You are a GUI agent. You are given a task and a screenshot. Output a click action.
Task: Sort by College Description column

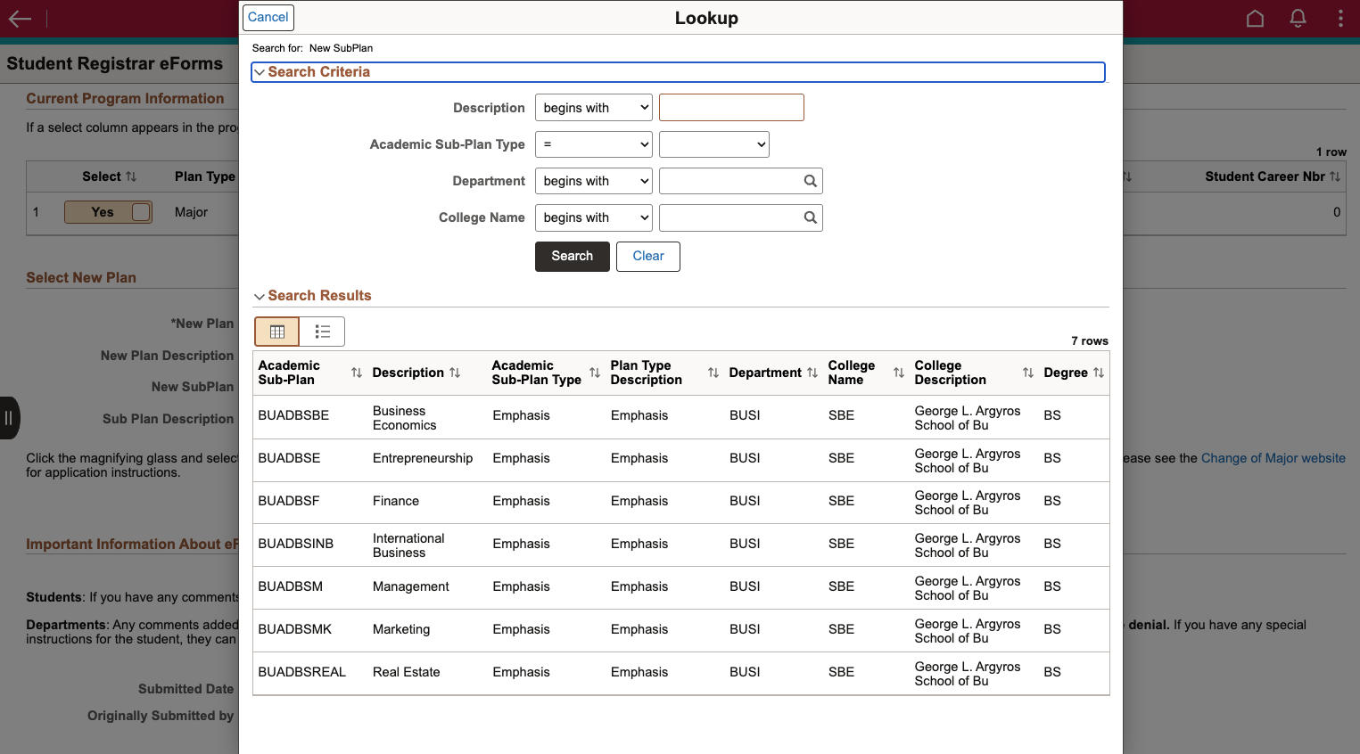click(1028, 373)
